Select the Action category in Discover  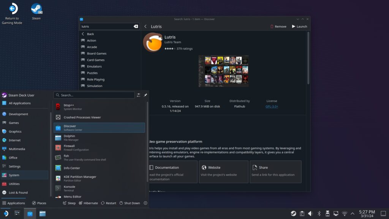(x=110, y=40)
